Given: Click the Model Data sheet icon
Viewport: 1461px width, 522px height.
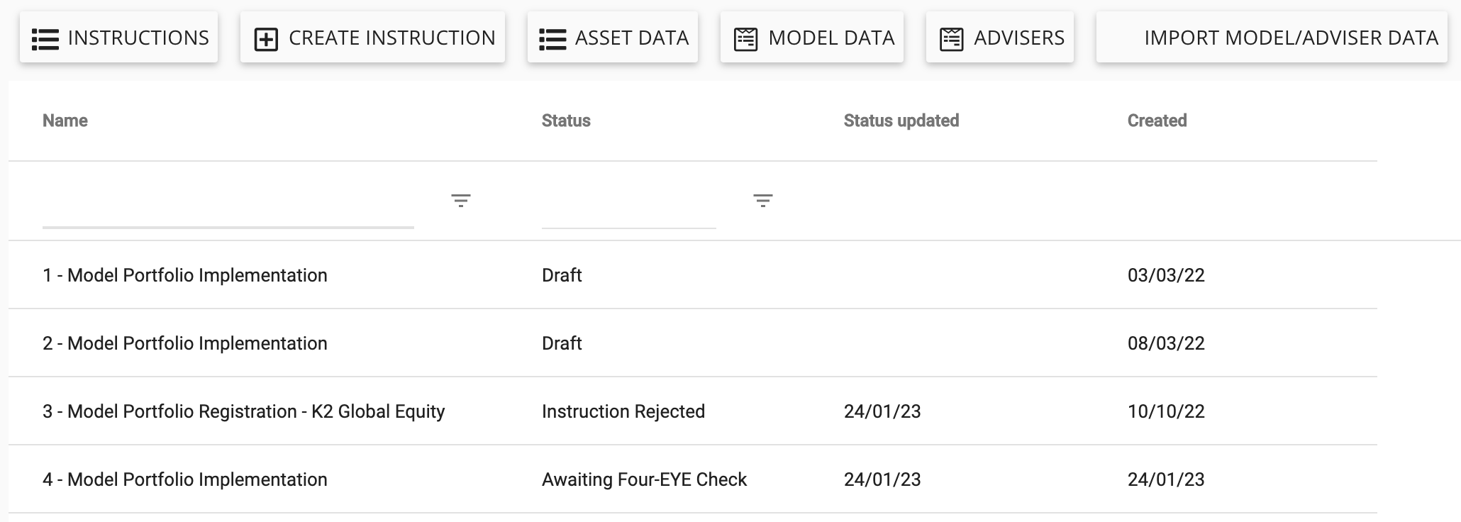Looking at the screenshot, I should click(745, 39).
